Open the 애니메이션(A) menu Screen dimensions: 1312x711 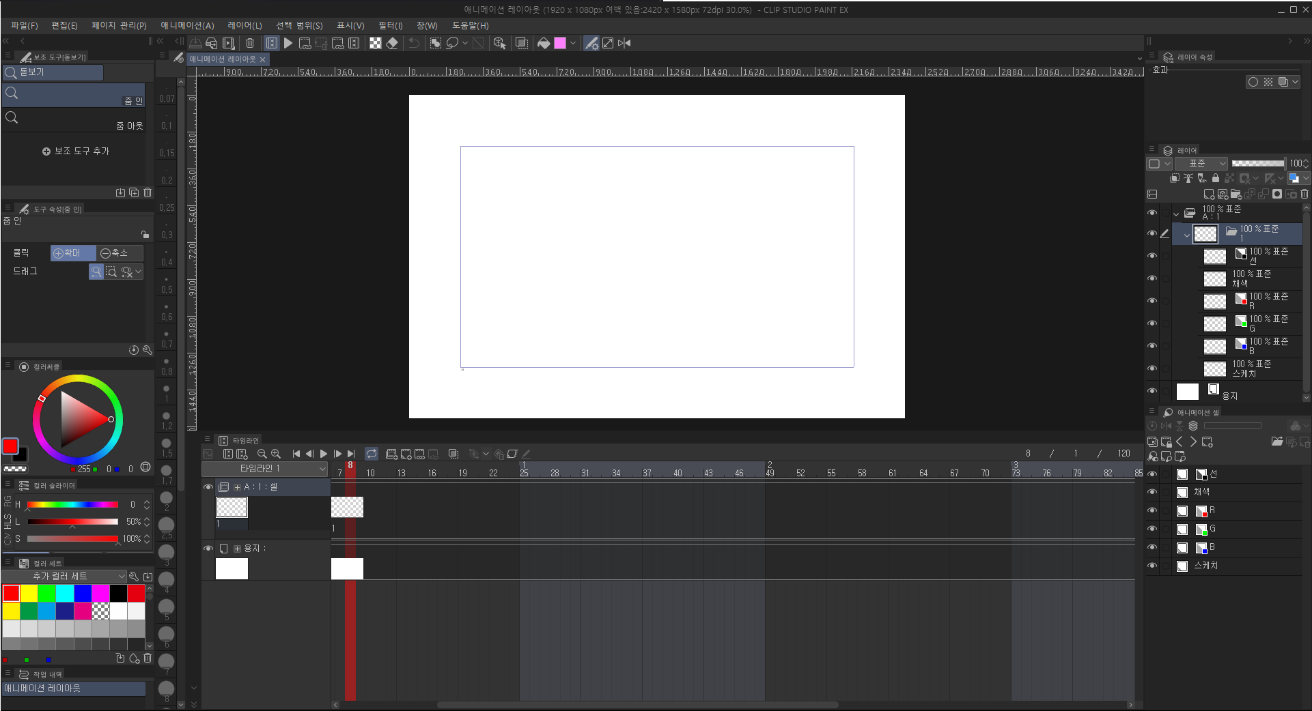point(187,25)
